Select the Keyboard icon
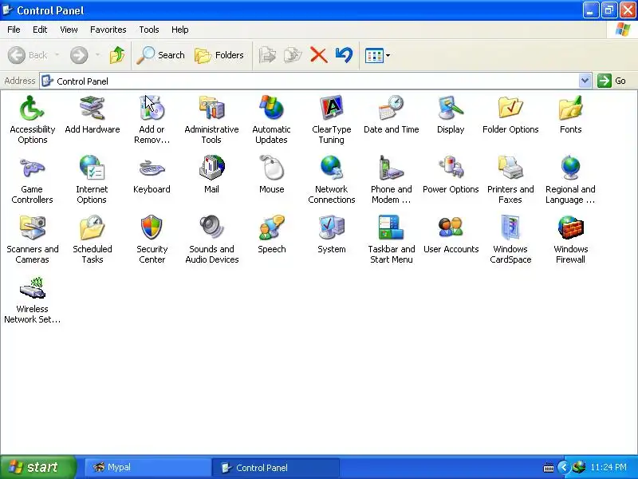 152,168
